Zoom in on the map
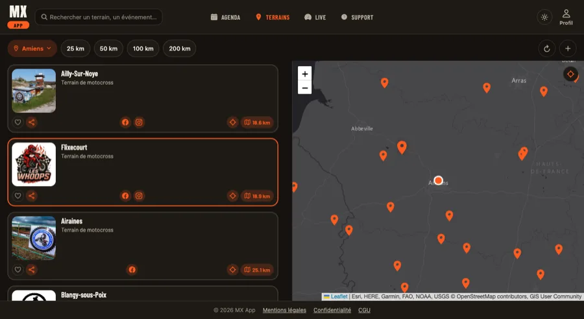 (x=305, y=74)
